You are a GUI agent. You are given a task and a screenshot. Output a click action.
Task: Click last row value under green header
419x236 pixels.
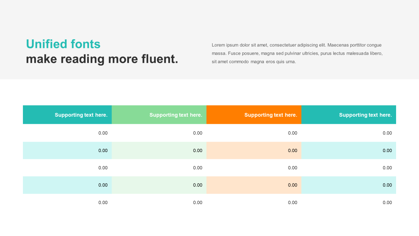pyautogui.click(x=198, y=203)
